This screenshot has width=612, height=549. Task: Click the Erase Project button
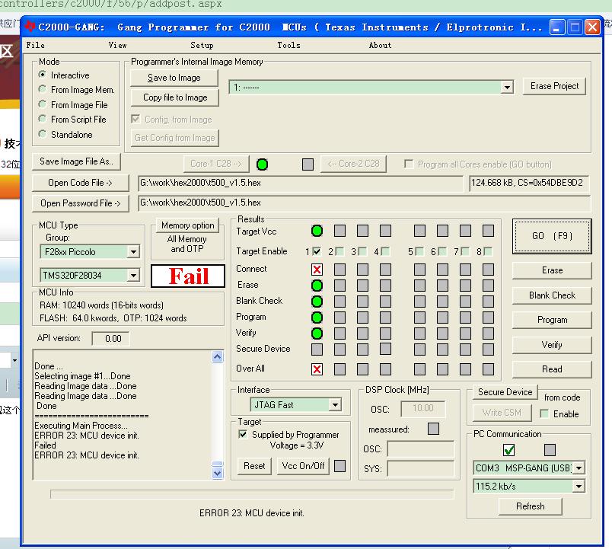554,86
